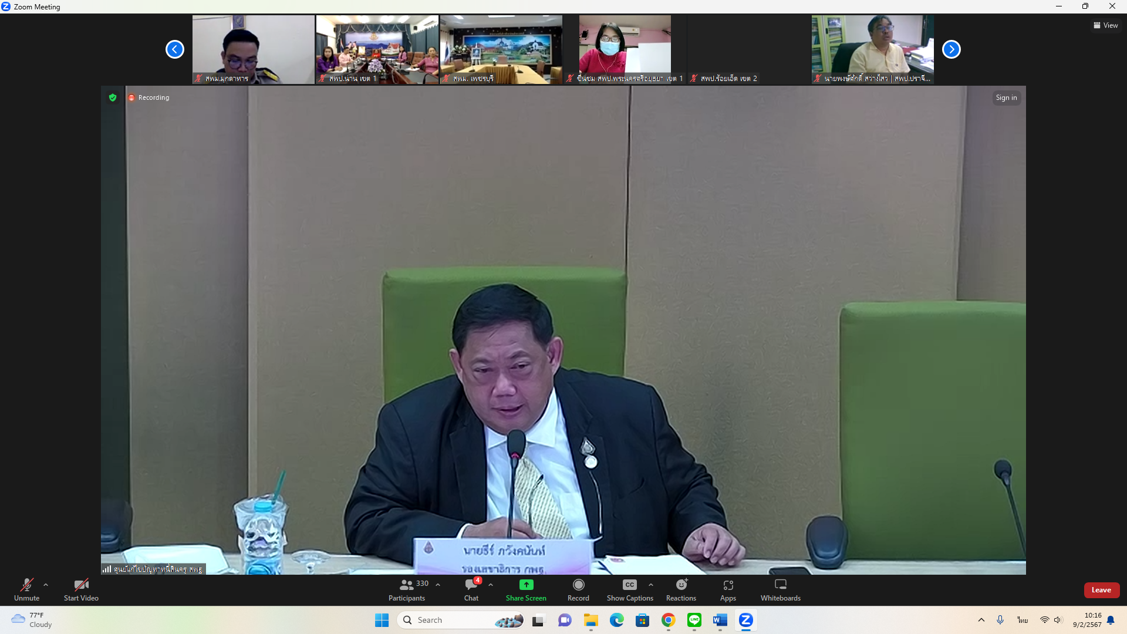Image resolution: width=1127 pixels, height=634 pixels.
Task: Click the Recording indicator
Action: (149, 97)
